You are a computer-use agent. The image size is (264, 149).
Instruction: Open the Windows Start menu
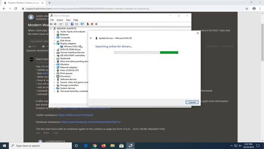(5, 146)
